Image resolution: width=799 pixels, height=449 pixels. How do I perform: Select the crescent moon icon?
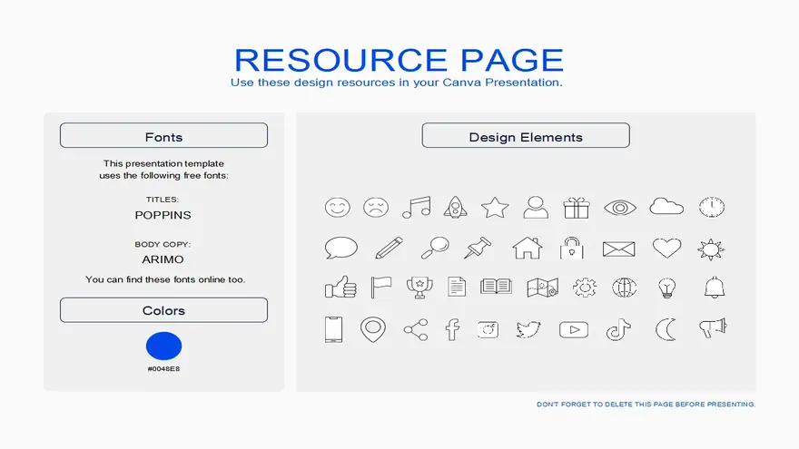666,330
